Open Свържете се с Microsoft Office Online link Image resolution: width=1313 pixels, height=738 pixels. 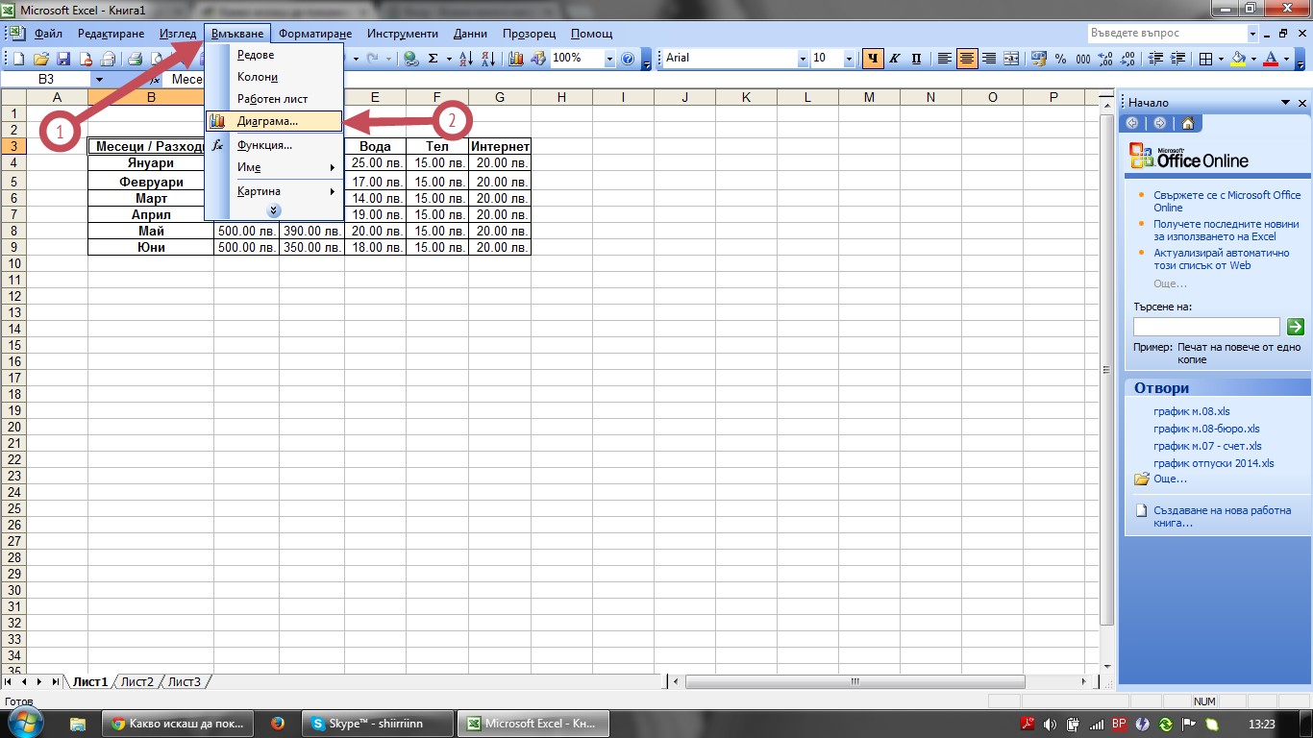[1226, 201]
